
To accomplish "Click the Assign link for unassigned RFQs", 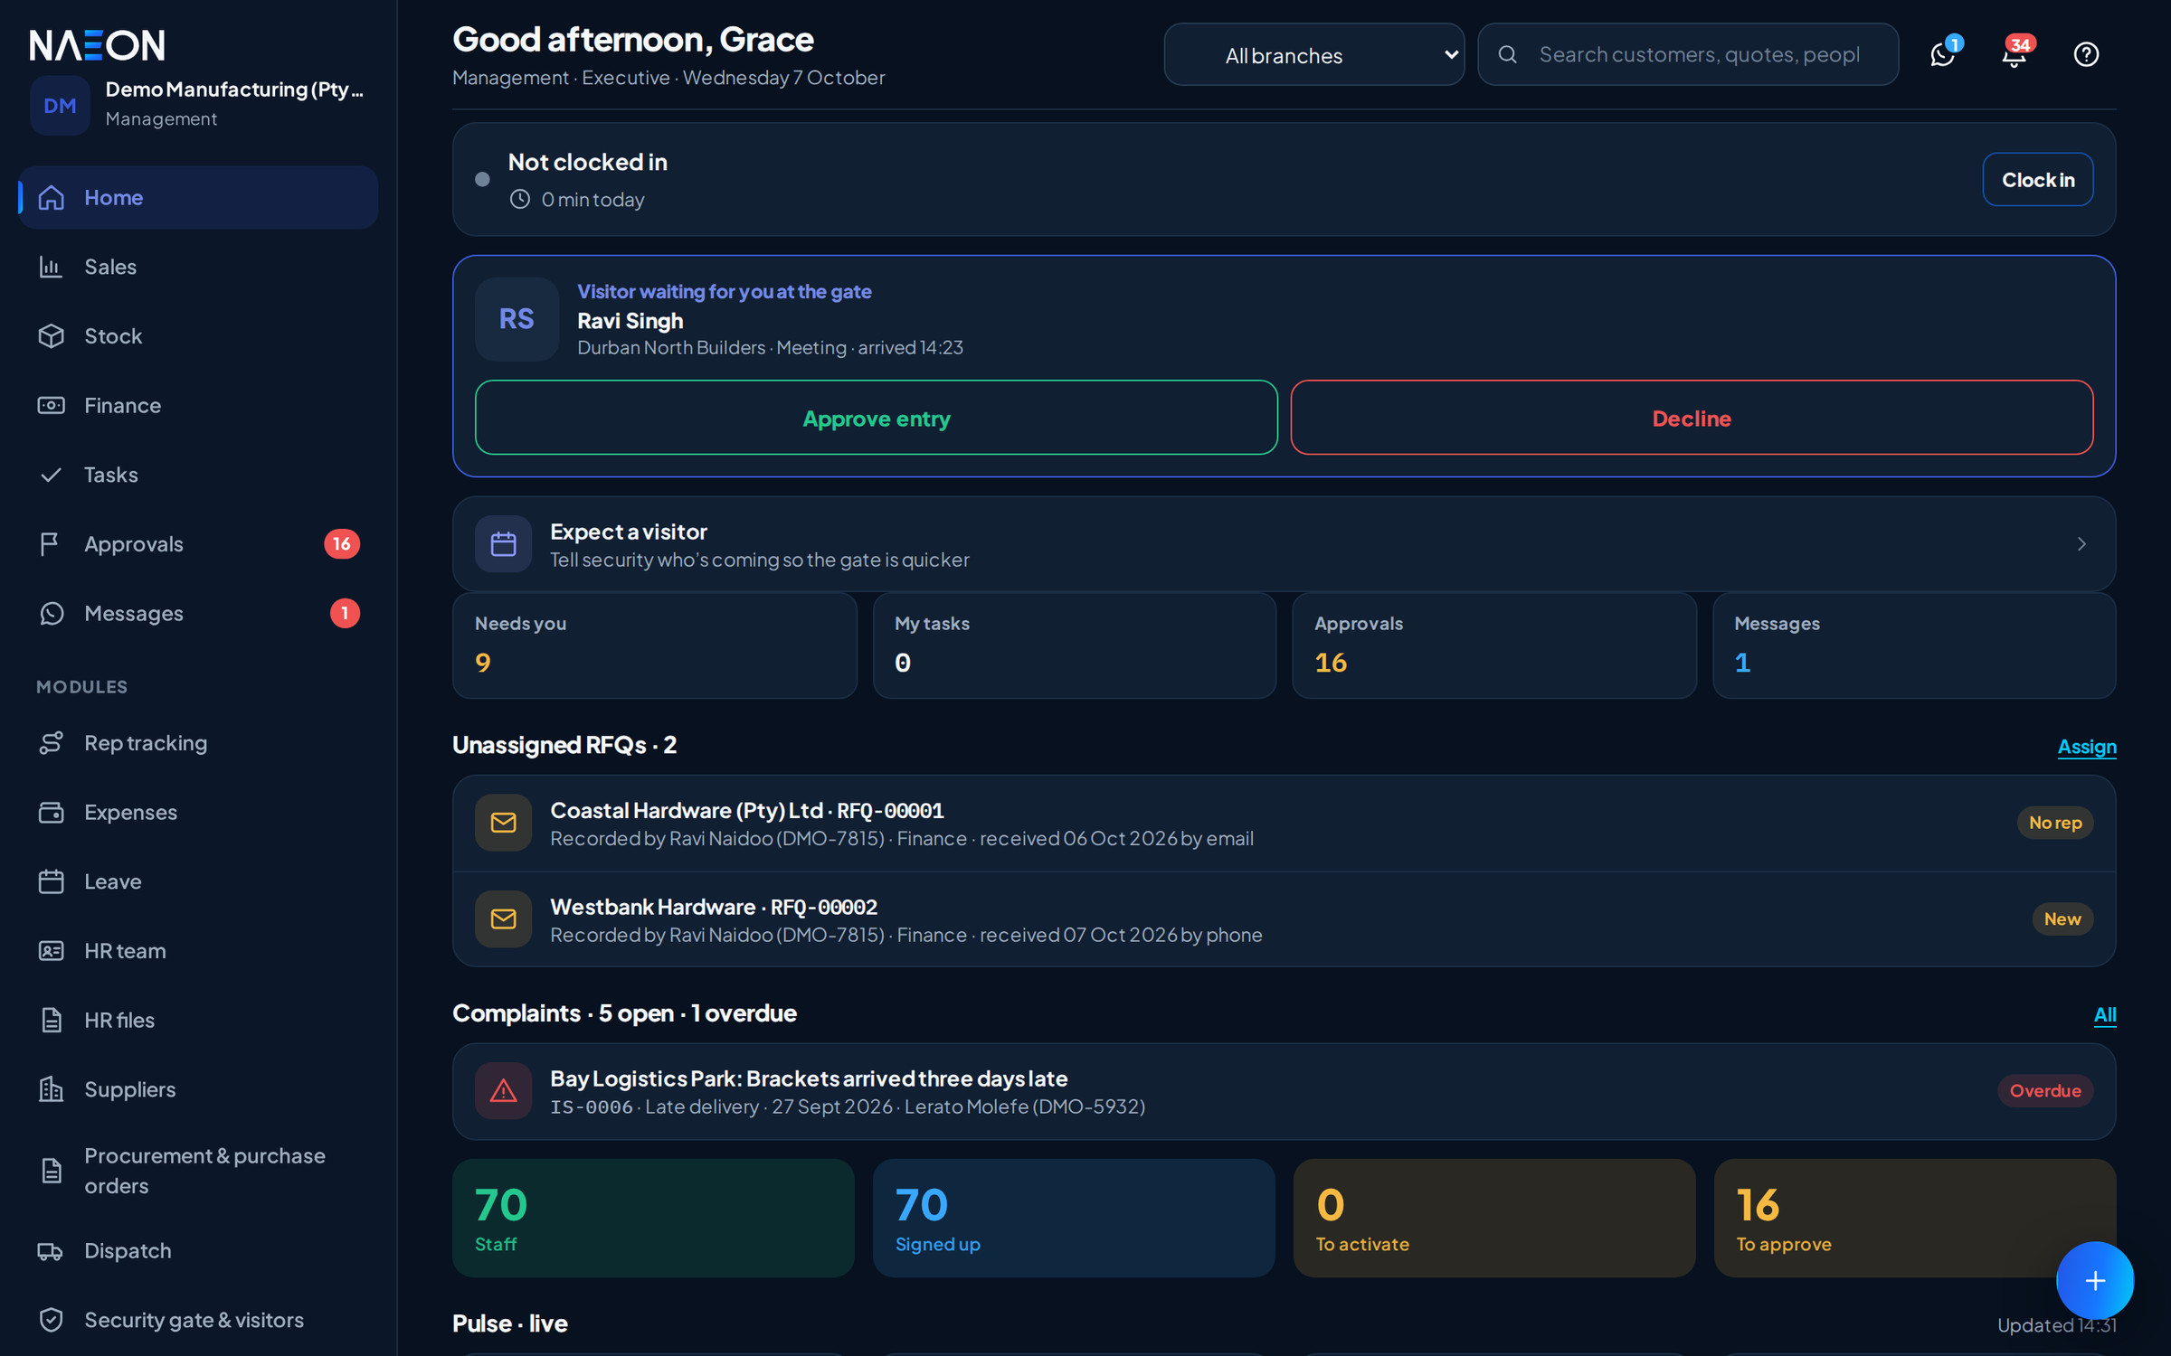I will (x=2087, y=747).
